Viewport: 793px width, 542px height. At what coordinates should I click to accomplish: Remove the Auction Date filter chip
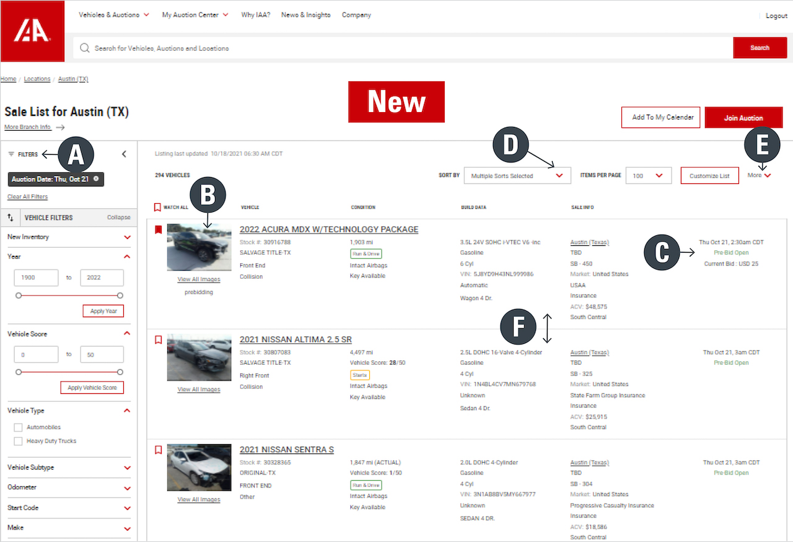click(96, 179)
